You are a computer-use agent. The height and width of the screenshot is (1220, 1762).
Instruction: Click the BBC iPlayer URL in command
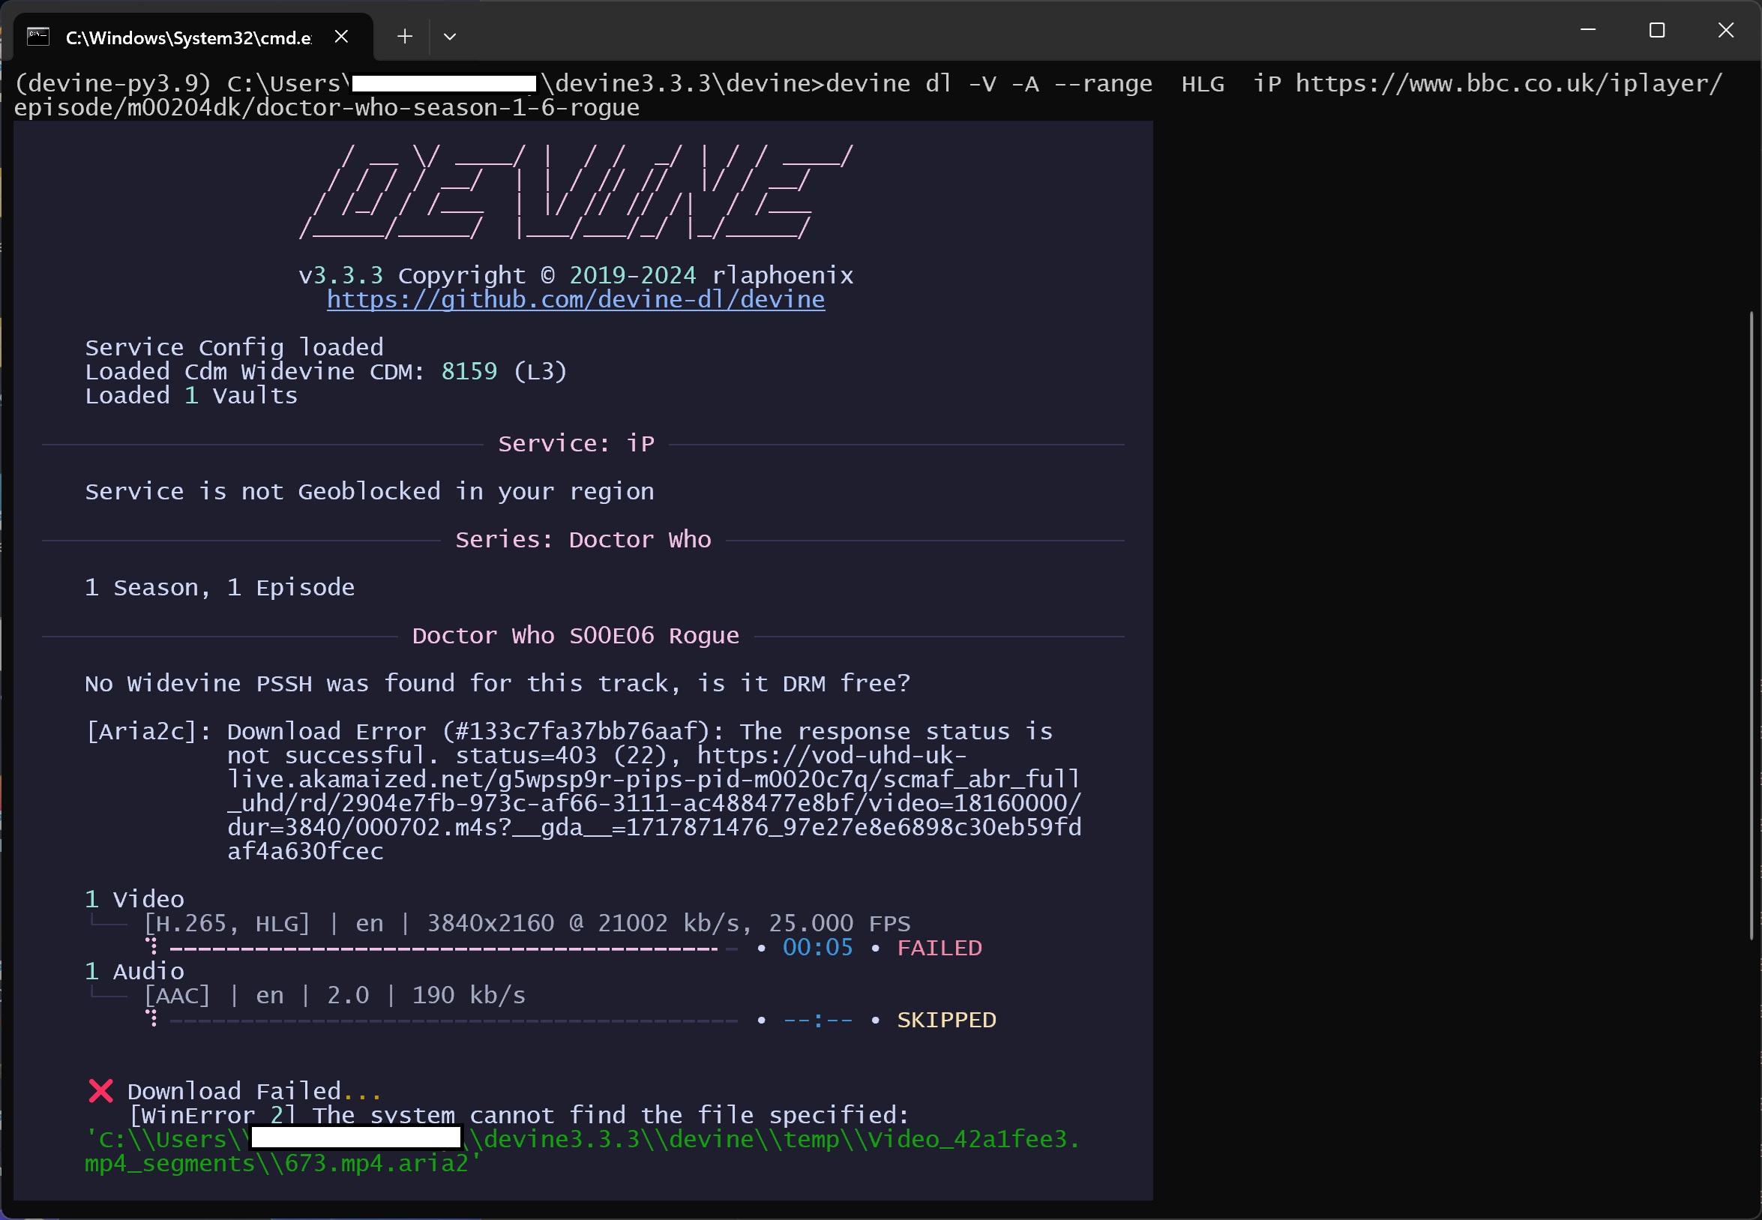coord(1507,83)
